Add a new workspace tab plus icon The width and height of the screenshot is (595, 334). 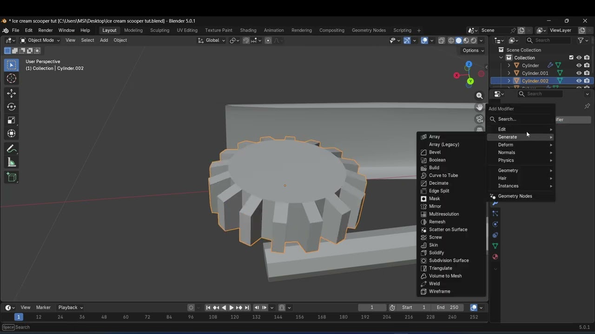[x=419, y=30]
